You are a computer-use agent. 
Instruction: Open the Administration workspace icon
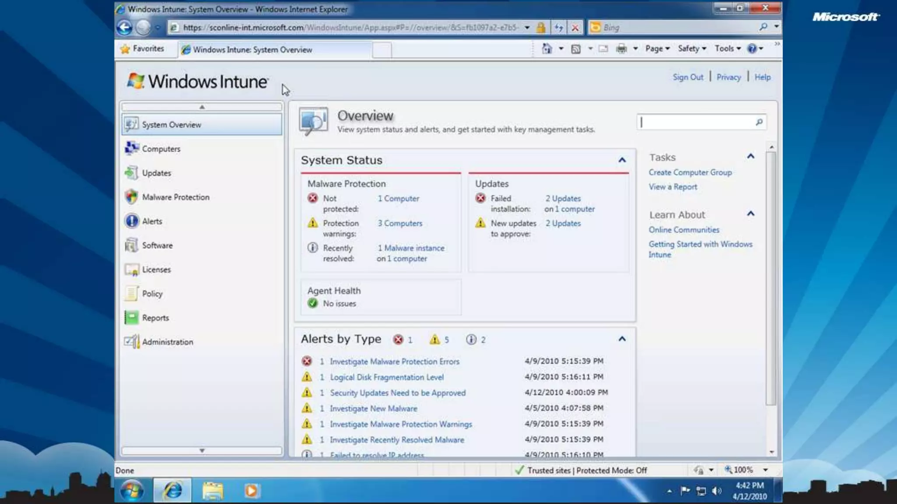coord(131,342)
